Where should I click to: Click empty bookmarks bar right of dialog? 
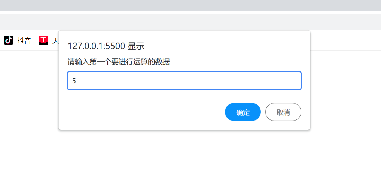point(344,40)
